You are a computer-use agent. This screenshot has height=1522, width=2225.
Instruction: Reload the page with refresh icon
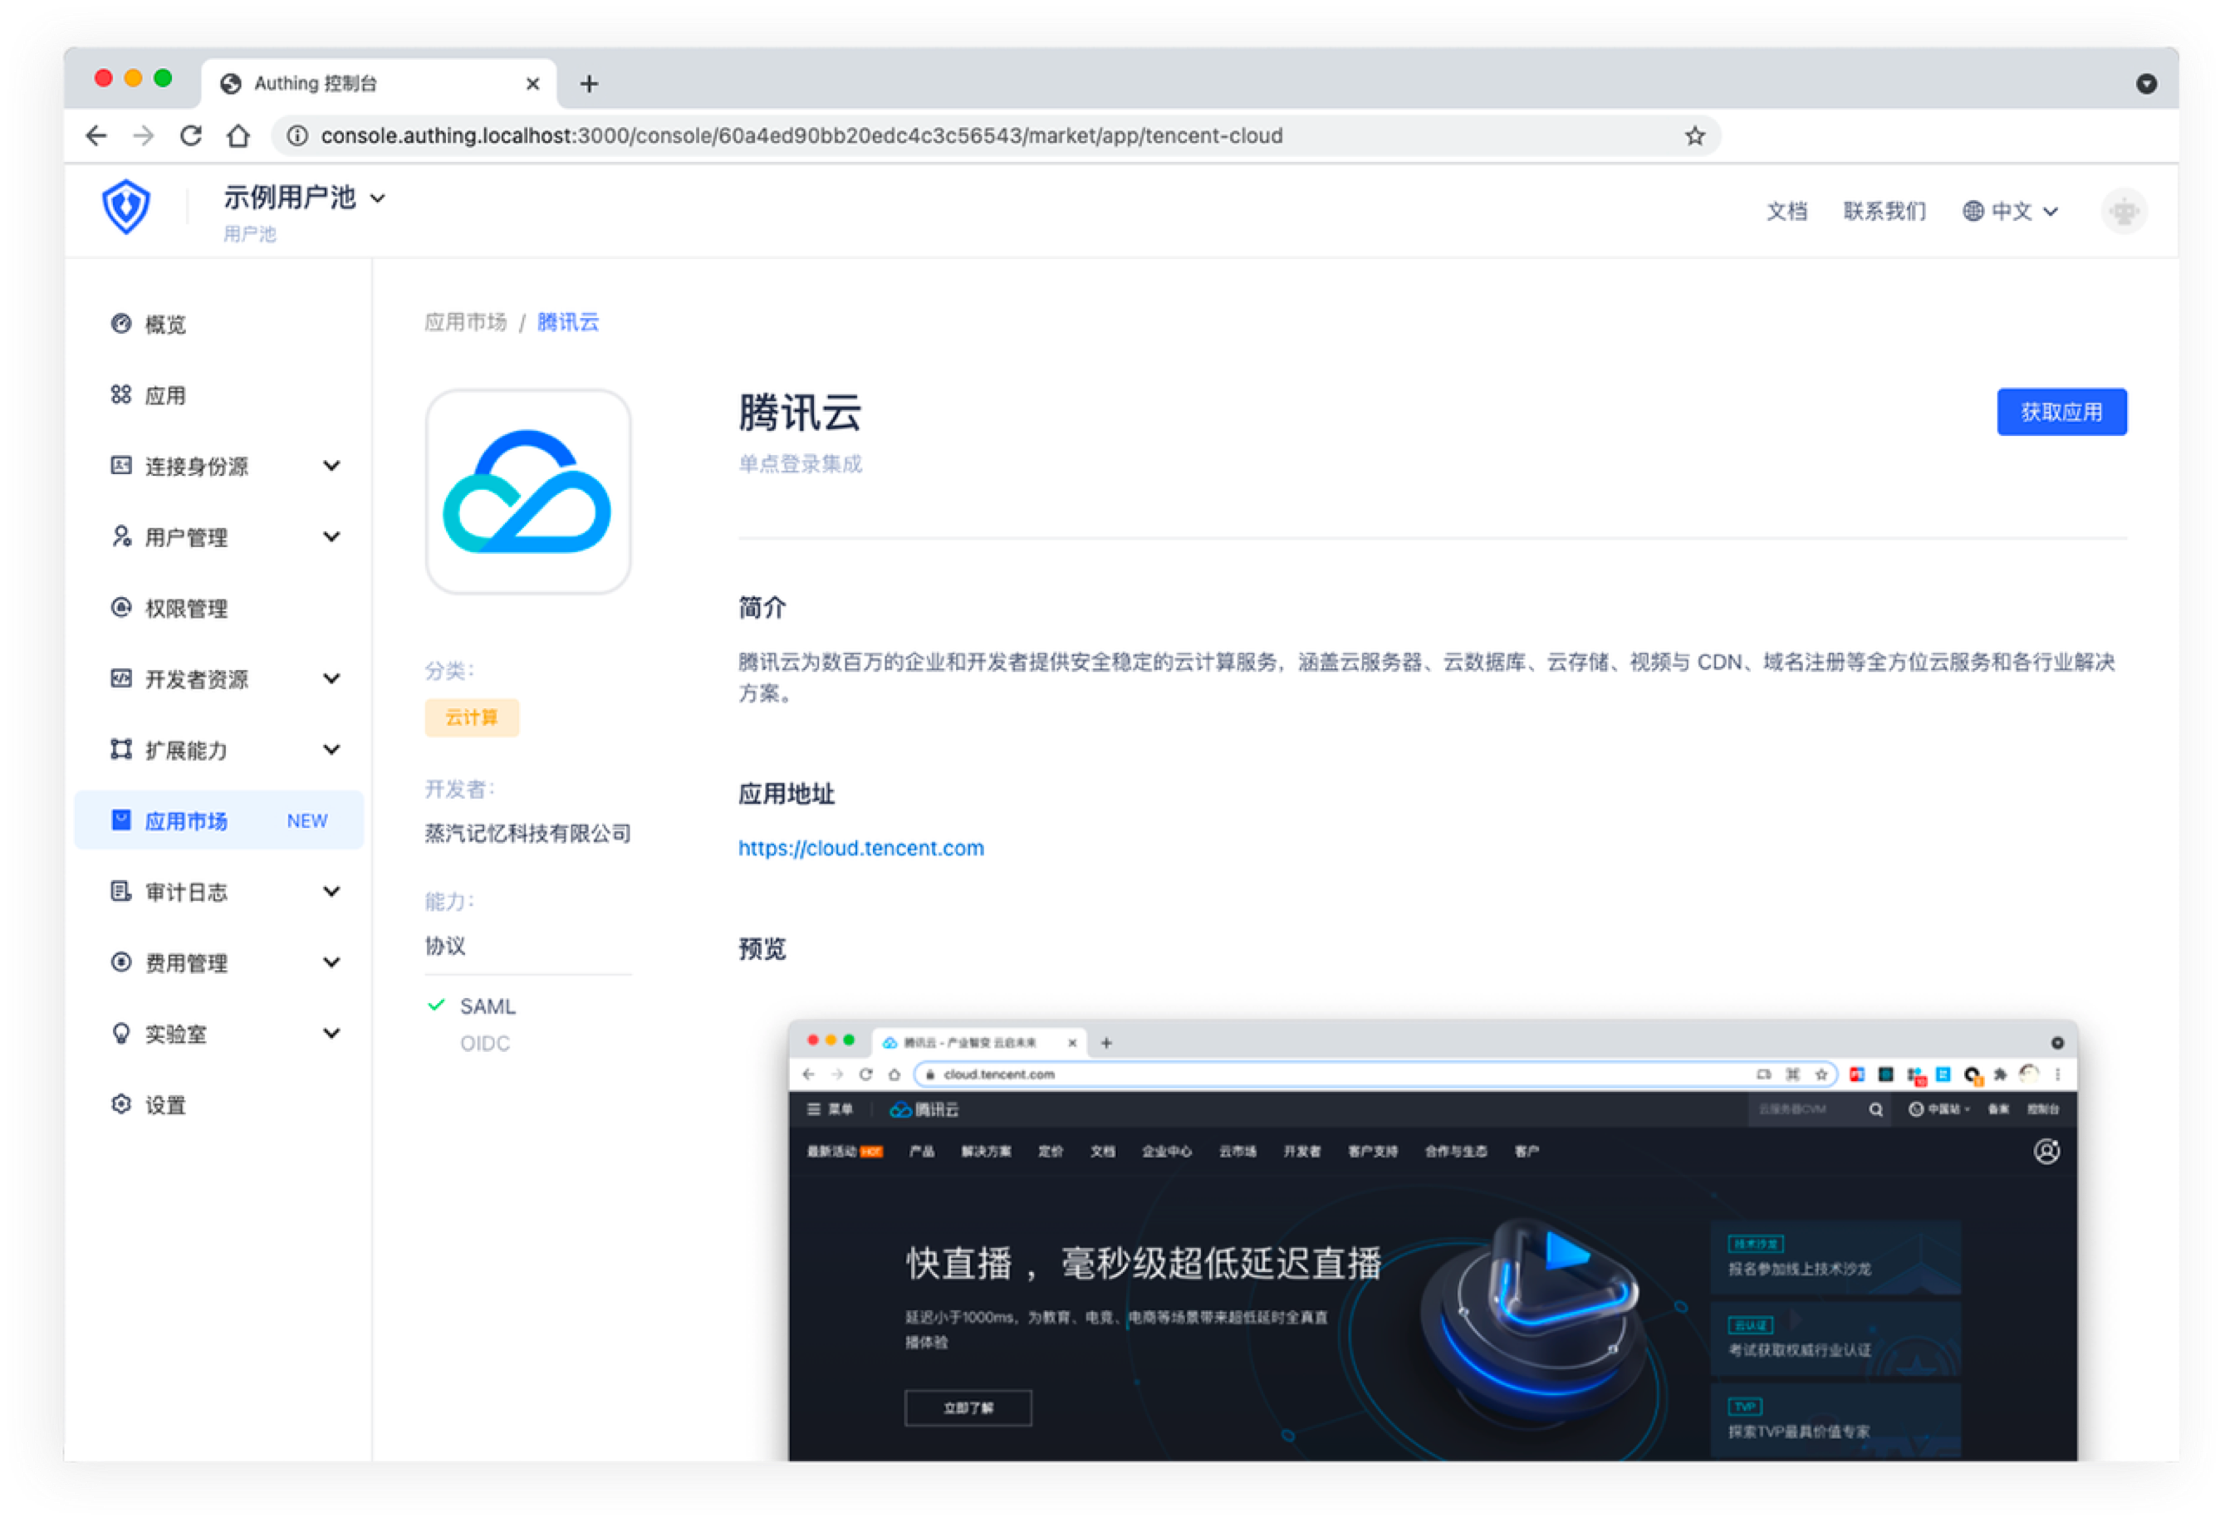pyautogui.click(x=190, y=136)
